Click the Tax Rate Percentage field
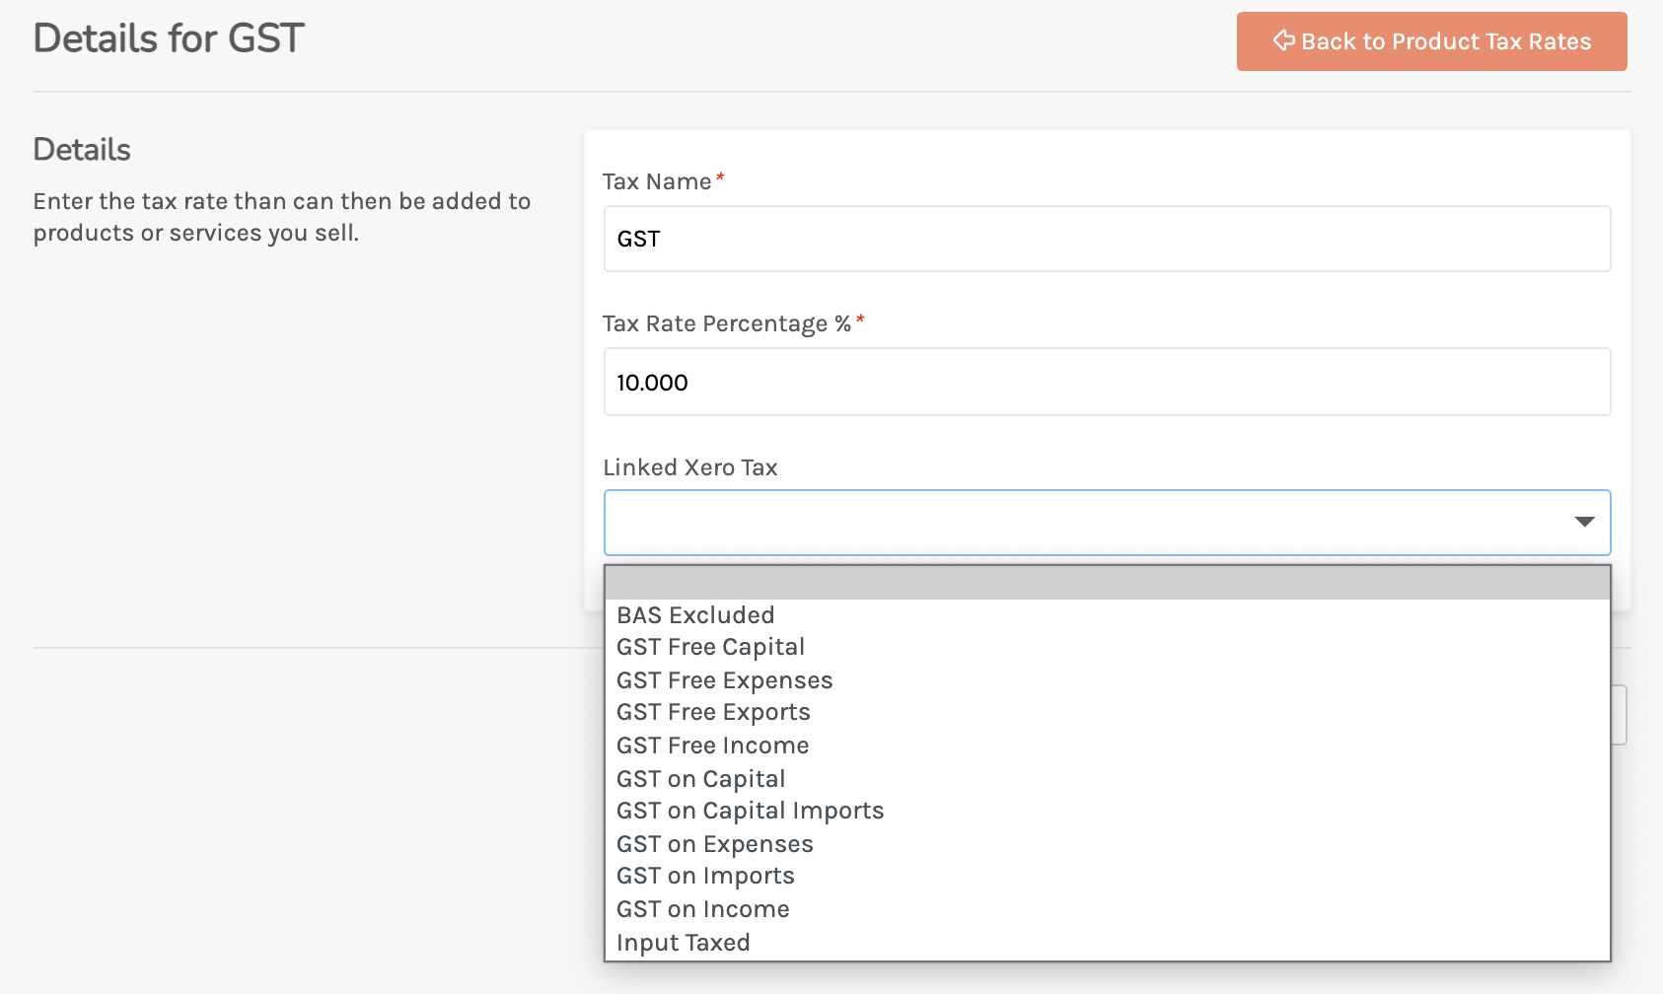The height and width of the screenshot is (994, 1663). pyautogui.click(x=1107, y=382)
